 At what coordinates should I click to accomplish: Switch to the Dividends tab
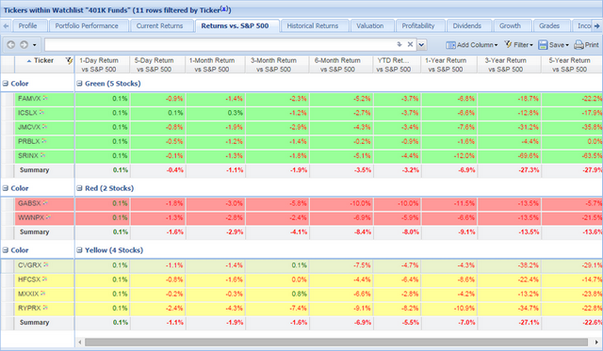467,25
